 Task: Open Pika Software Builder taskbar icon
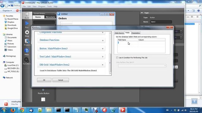point(123,110)
